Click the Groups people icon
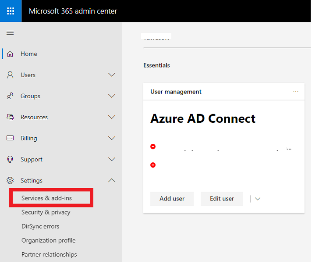Viewport: 312px width, 264px height. pos(10,96)
